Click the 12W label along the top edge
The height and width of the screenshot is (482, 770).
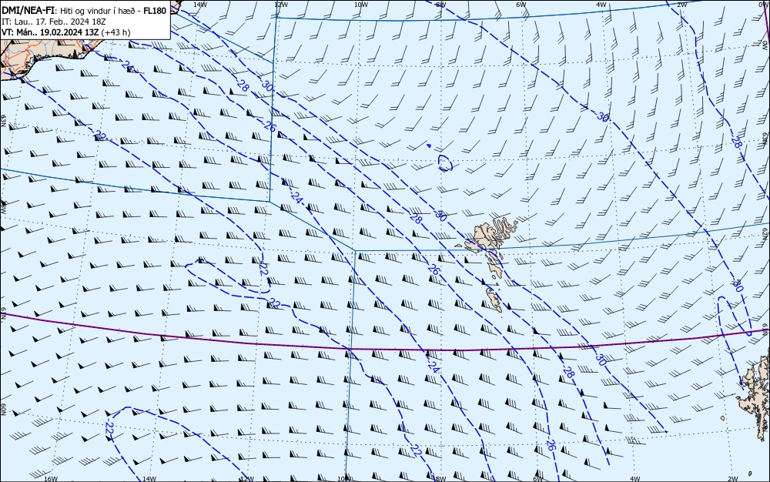tap(280, 5)
